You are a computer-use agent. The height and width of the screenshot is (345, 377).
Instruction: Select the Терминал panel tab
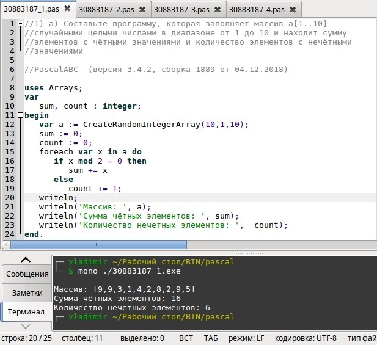26,312
